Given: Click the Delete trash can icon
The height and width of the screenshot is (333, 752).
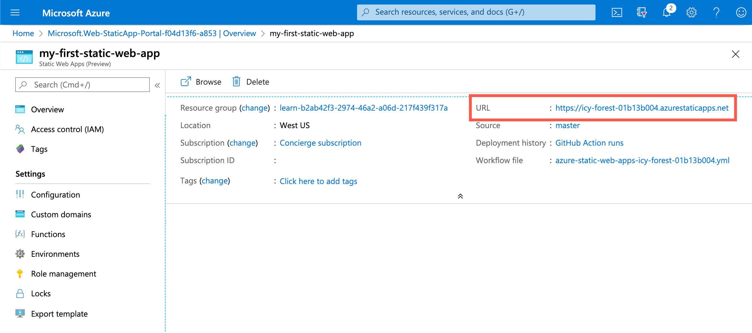Looking at the screenshot, I should [236, 82].
